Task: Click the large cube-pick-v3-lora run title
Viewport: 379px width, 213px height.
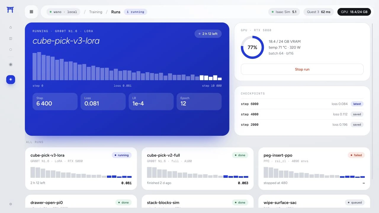Action: pyautogui.click(x=66, y=41)
